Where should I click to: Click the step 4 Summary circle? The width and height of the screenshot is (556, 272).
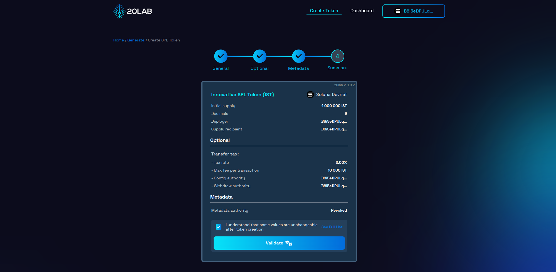338,56
